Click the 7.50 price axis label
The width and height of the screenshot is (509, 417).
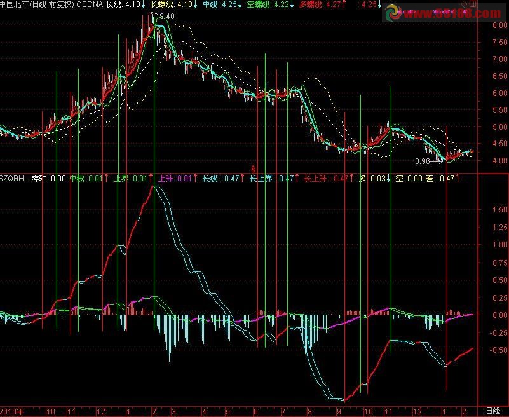coord(499,42)
